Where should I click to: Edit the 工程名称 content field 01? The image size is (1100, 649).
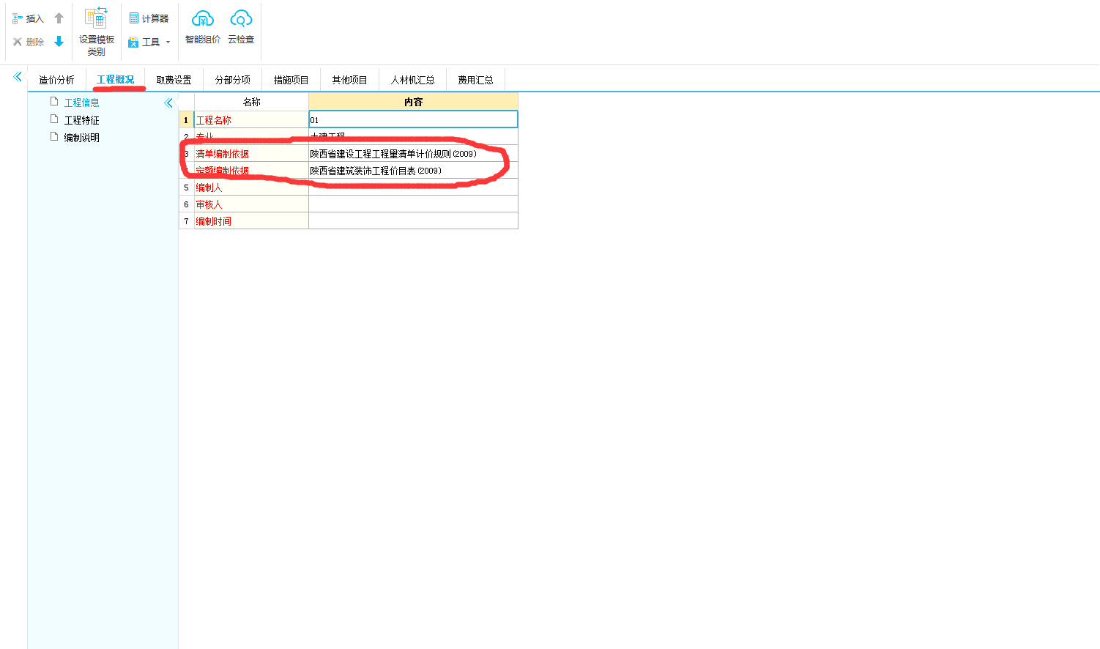[x=413, y=119]
